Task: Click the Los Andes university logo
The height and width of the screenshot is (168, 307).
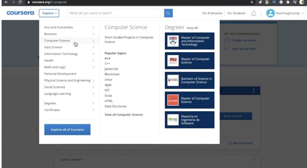Action: pos(173,120)
